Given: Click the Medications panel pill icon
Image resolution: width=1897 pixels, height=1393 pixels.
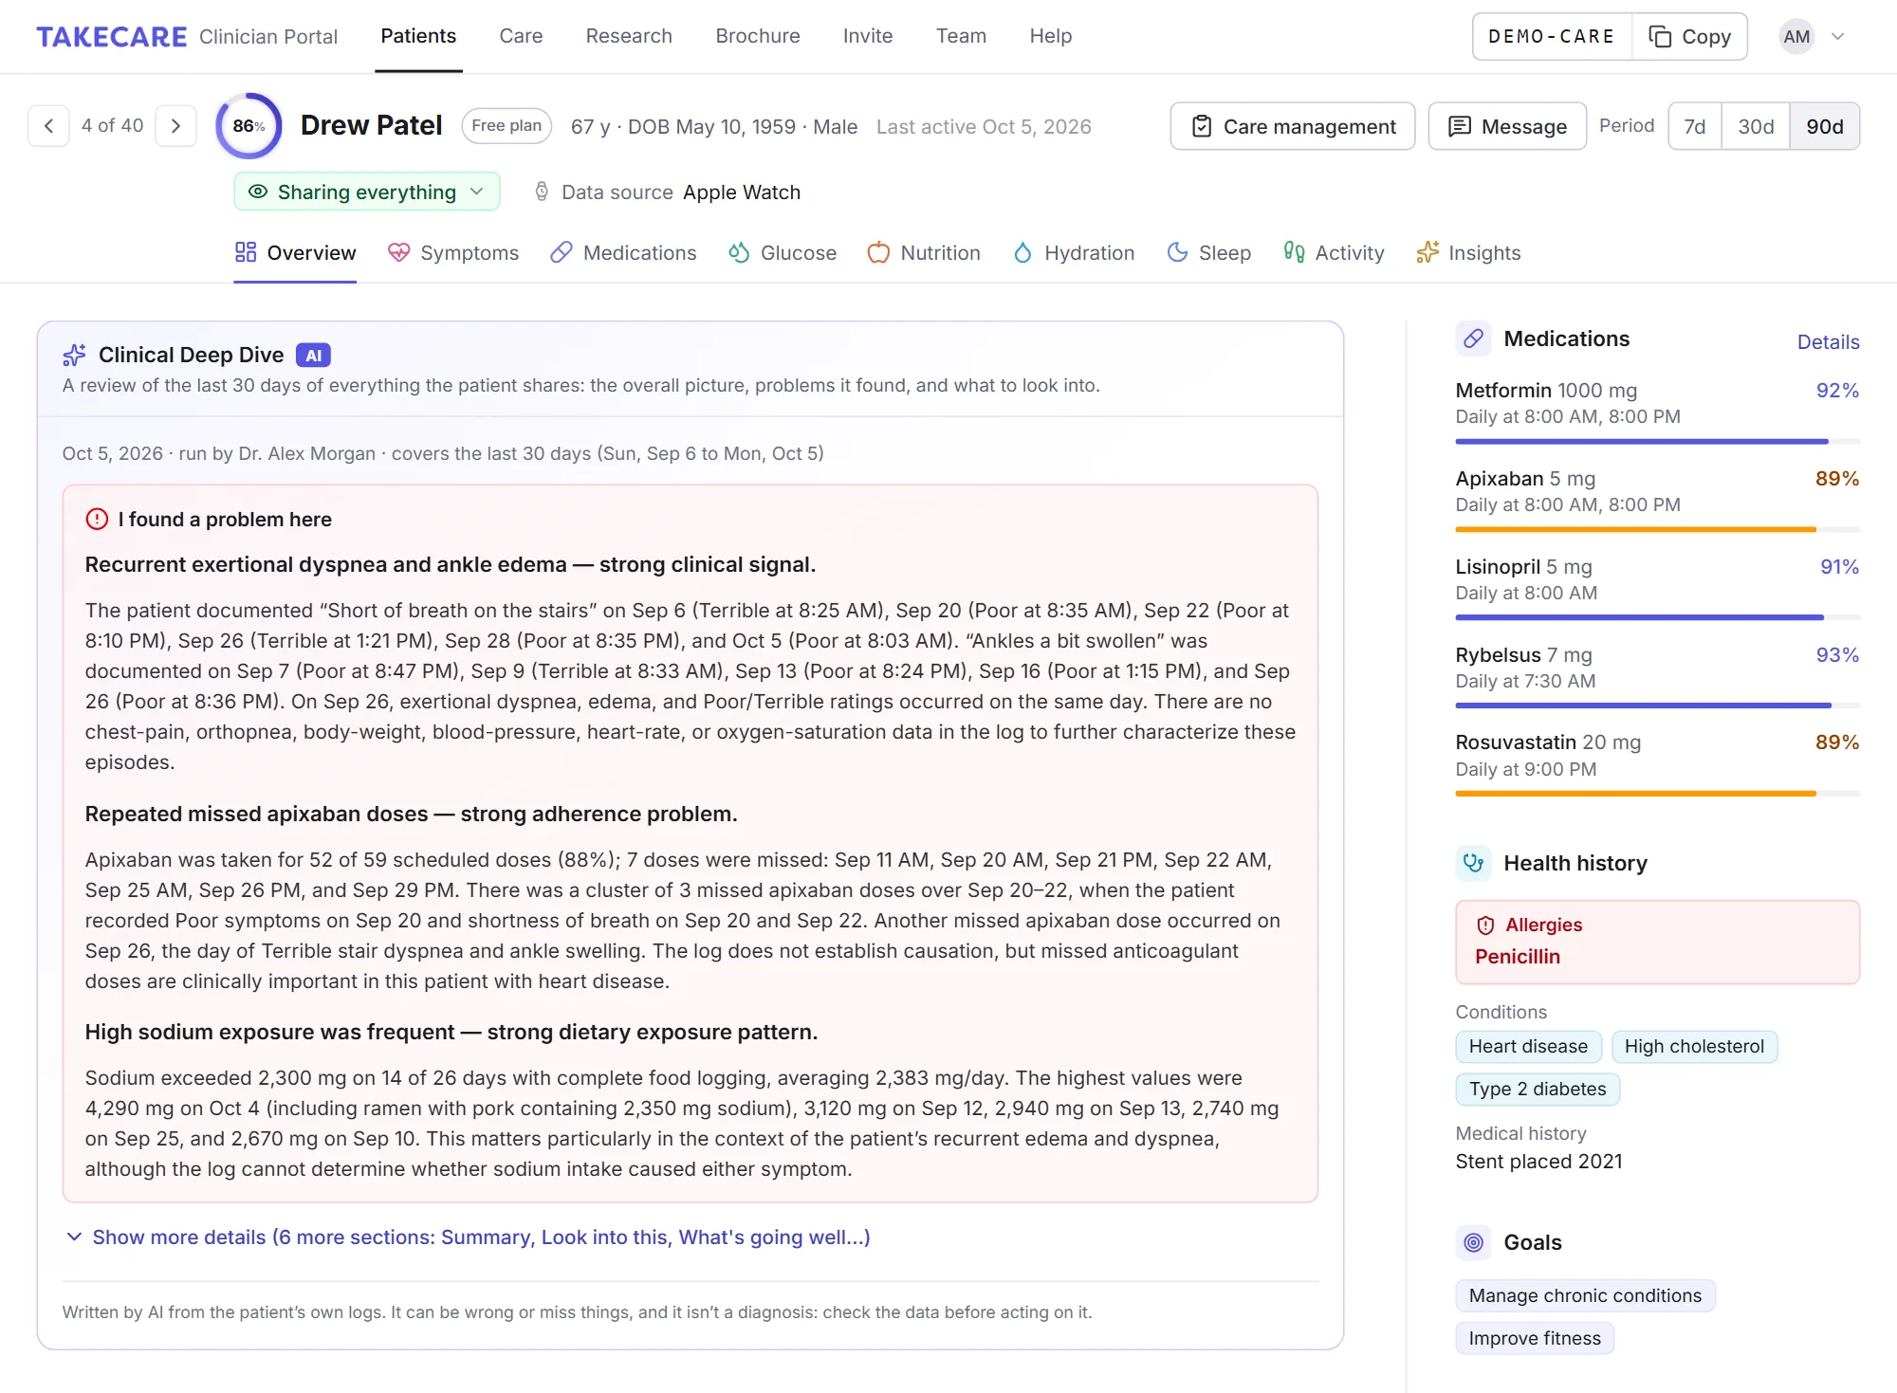Looking at the screenshot, I should (1473, 339).
